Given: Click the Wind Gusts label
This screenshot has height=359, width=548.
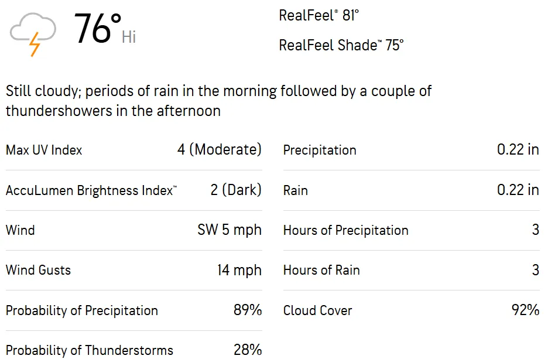Looking at the screenshot, I should (x=38, y=270).
